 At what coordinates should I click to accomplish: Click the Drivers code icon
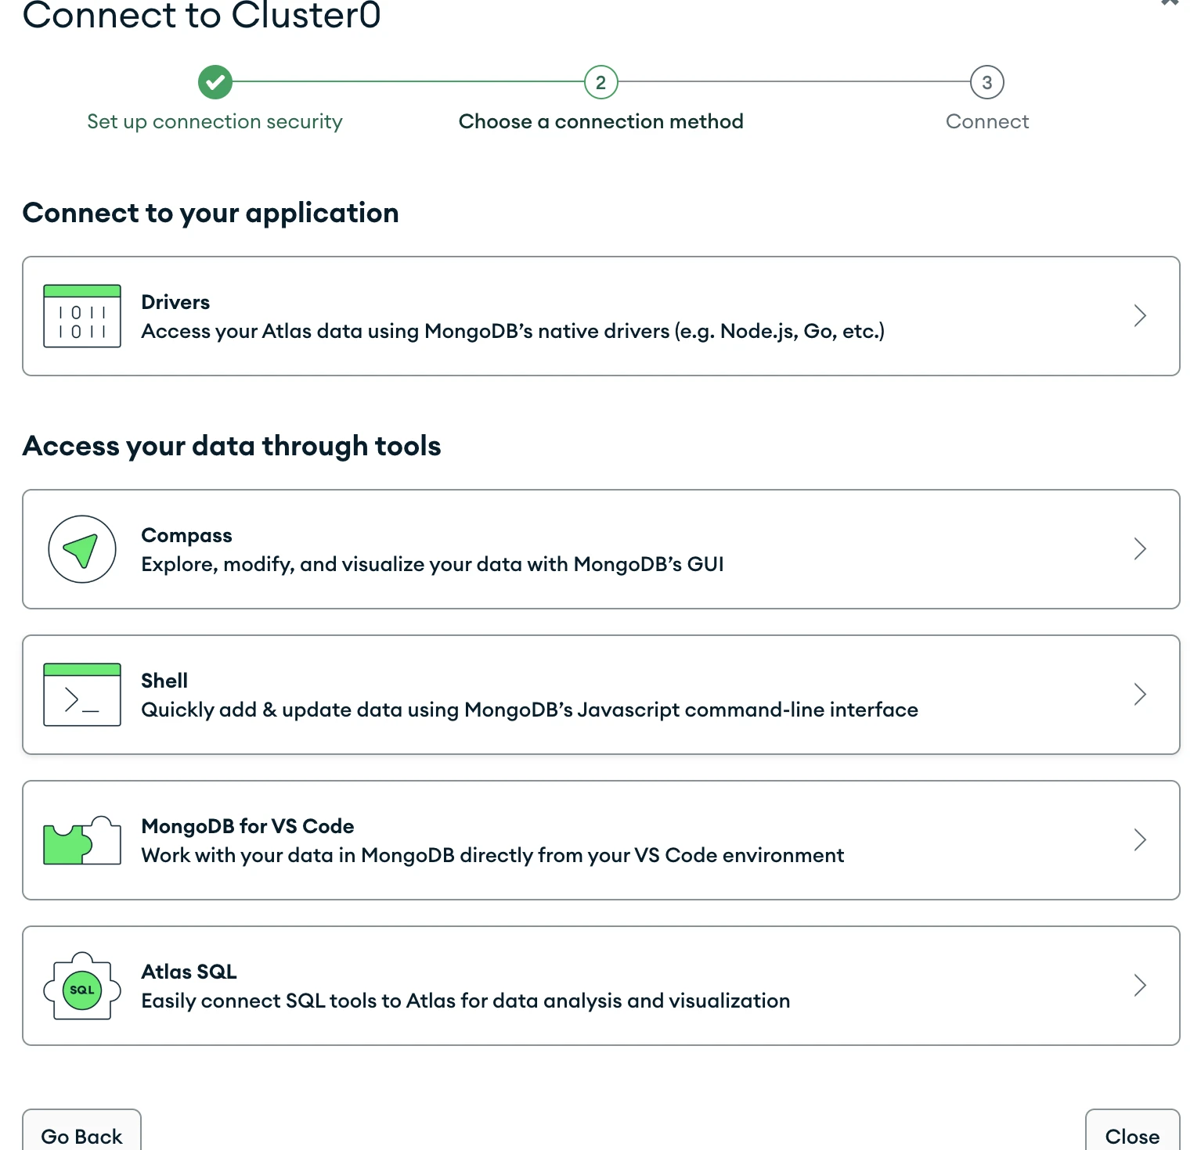pos(81,315)
